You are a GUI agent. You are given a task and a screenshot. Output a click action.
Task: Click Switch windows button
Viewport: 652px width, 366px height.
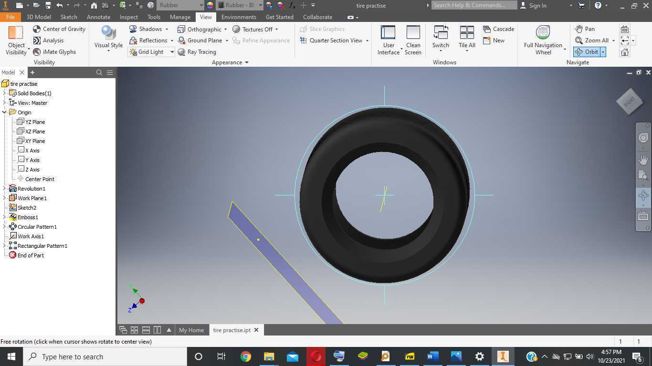pyautogui.click(x=441, y=39)
